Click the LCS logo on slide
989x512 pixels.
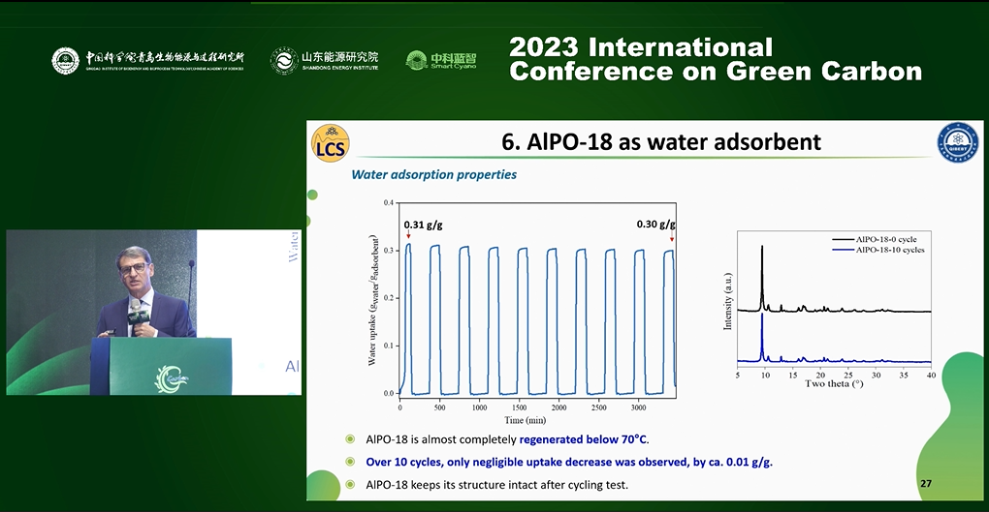pos(330,143)
